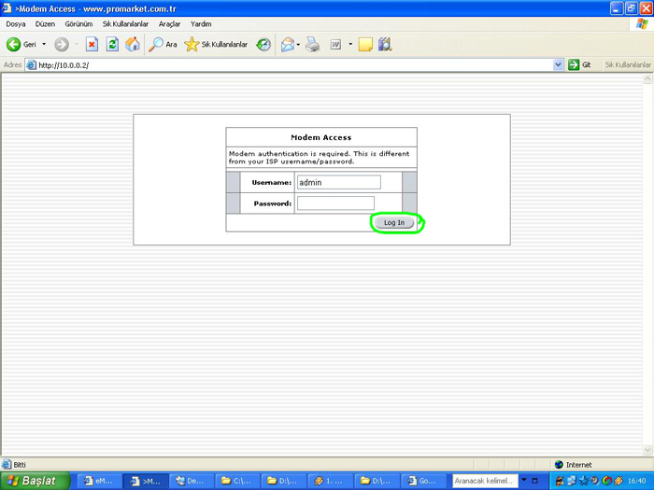Open the forward history dropdown arrow

(x=77, y=44)
